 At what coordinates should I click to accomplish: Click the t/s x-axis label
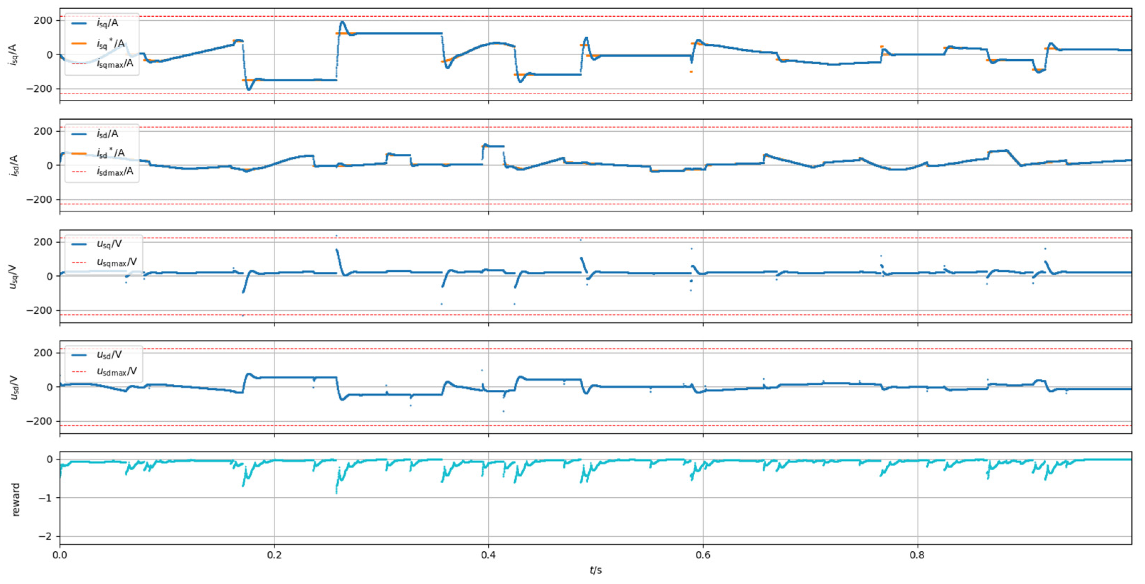[x=595, y=571]
